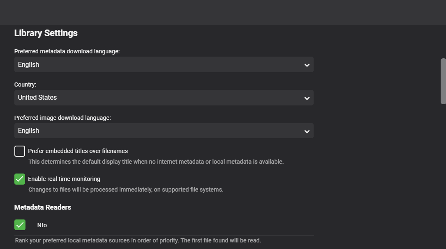Image resolution: width=446 pixels, height=249 pixels.
Task: Click the real time monitoring description text
Action: (126, 190)
